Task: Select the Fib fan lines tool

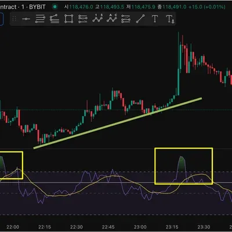Action: pyautogui.click(x=55, y=19)
